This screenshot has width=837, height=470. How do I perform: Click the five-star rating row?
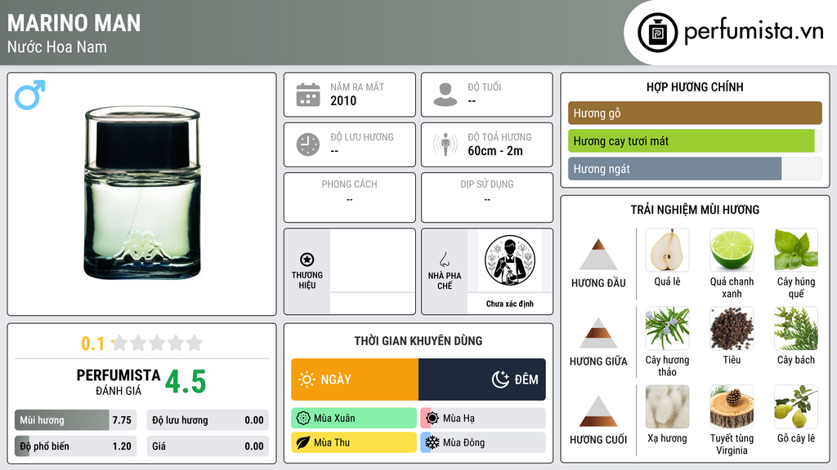click(158, 343)
